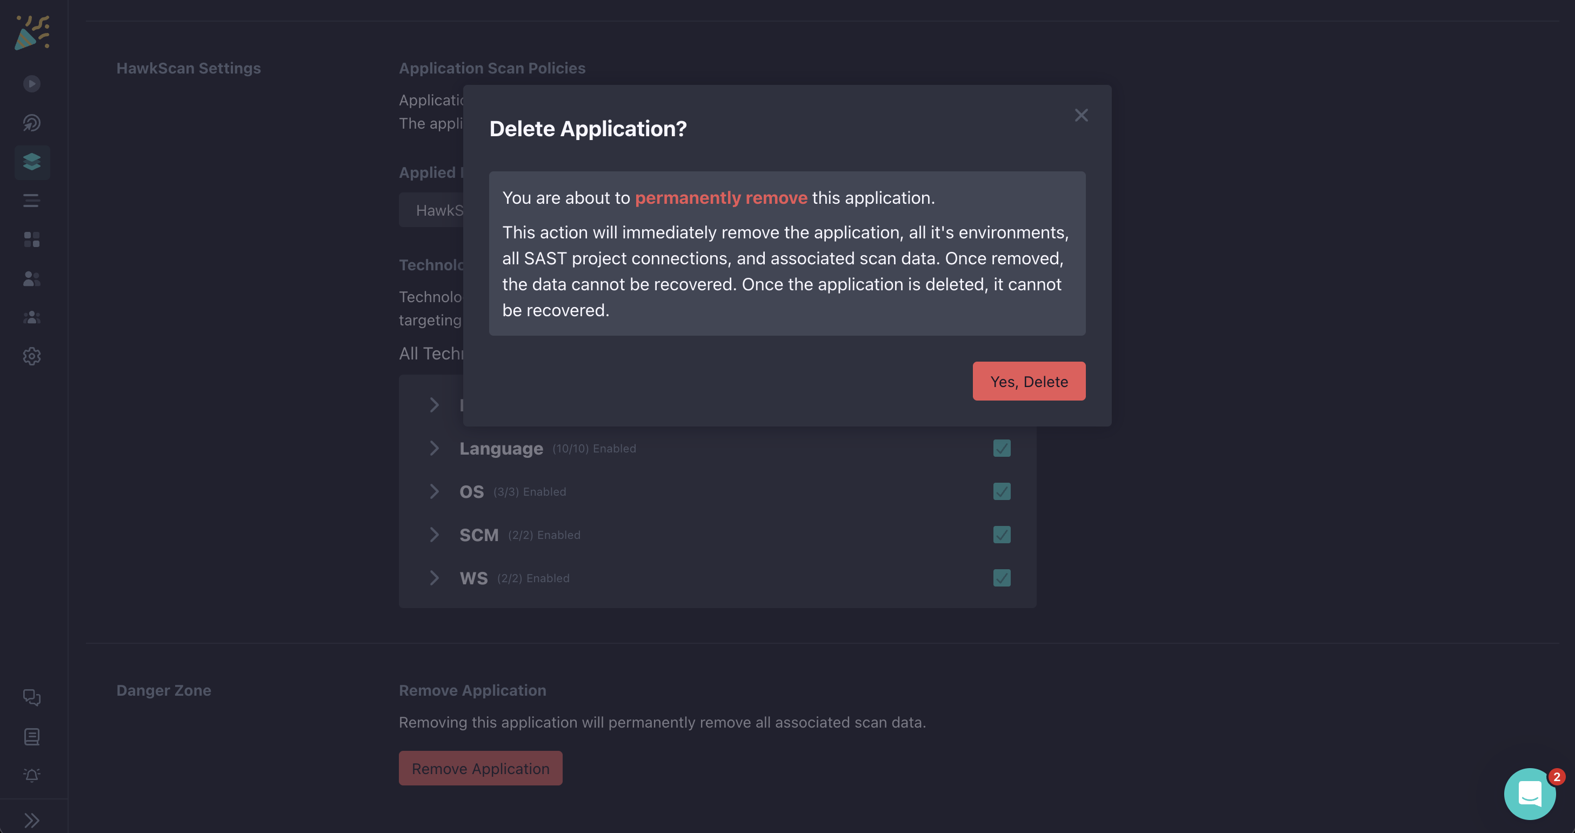The width and height of the screenshot is (1575, 833).
Task: Click the Remove Application button
Action: tap(480, 768)
